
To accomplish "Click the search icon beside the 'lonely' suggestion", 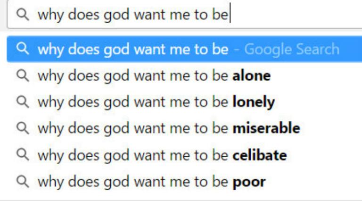I will (23, 102).
